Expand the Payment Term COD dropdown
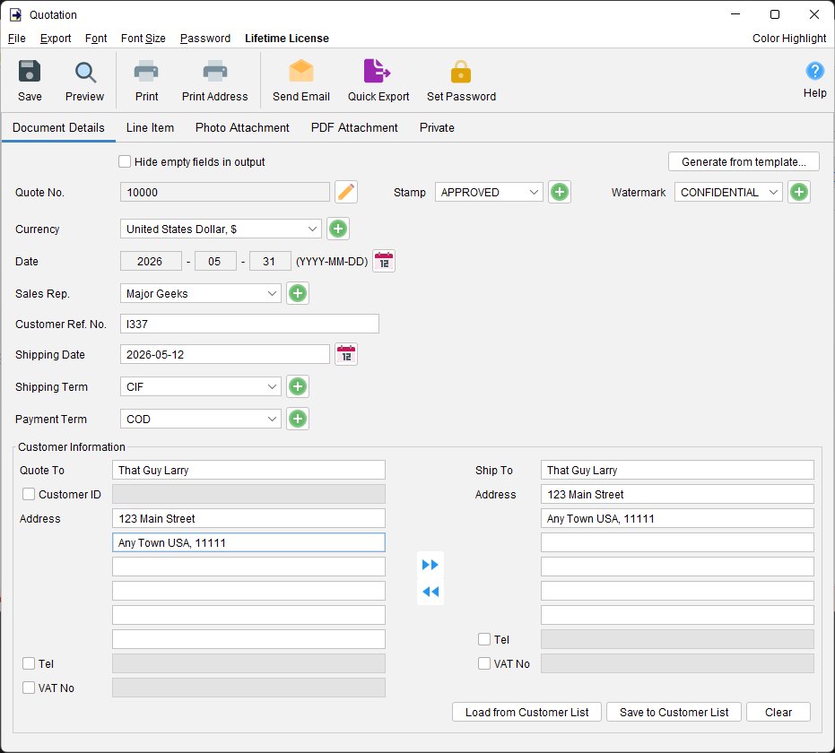 [200, 419]
